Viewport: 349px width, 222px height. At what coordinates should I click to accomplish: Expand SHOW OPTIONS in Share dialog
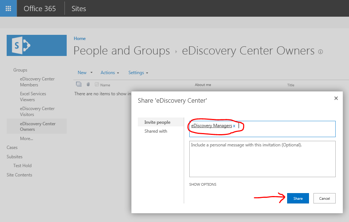[x=203, y=184]
